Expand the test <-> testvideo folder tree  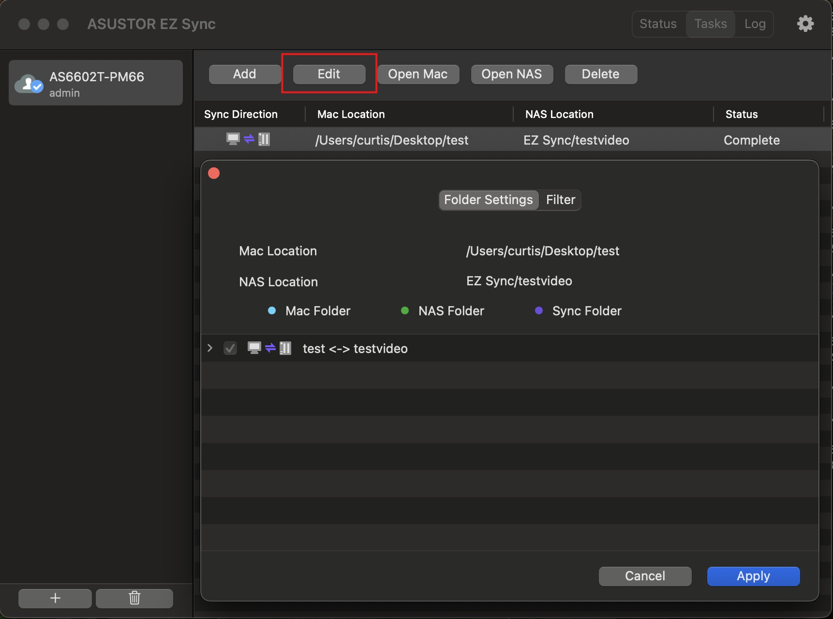pyautogui.click(x=210, y=348)
